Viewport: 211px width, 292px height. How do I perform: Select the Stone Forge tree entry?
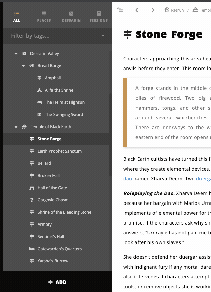(x=49, y=139)
